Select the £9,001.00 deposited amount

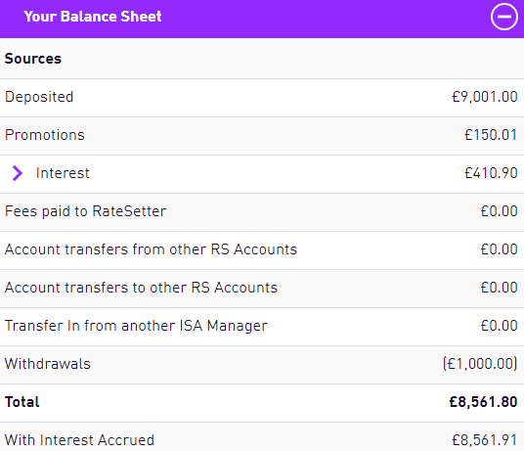(485, 97)
